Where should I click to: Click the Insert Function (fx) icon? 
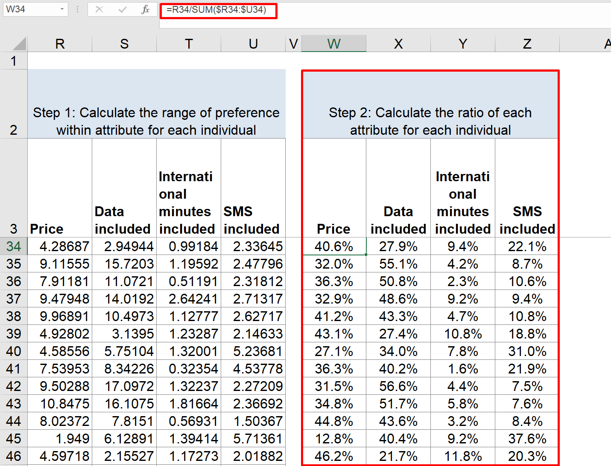[145, 10]
